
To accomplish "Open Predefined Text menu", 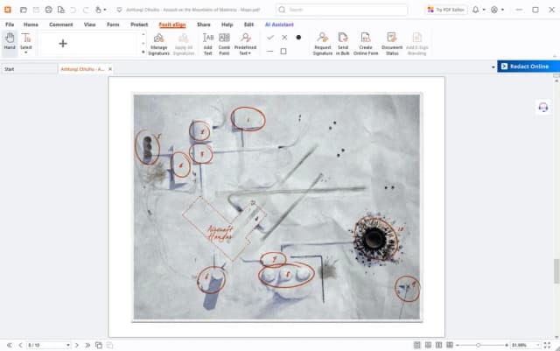I will (245, 44).
